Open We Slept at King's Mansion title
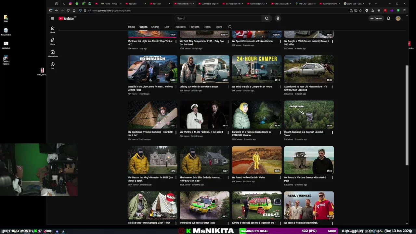The height and width of the screenshot is (234, 416). (x=150, y=179)
